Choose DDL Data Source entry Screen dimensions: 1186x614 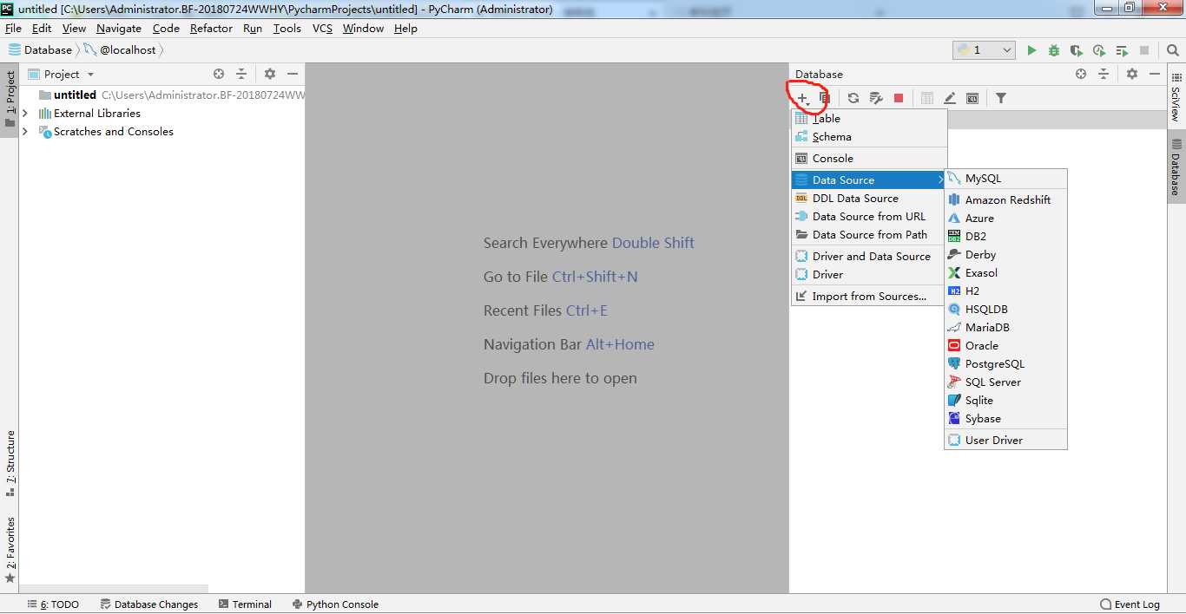[x=869, y=199]
